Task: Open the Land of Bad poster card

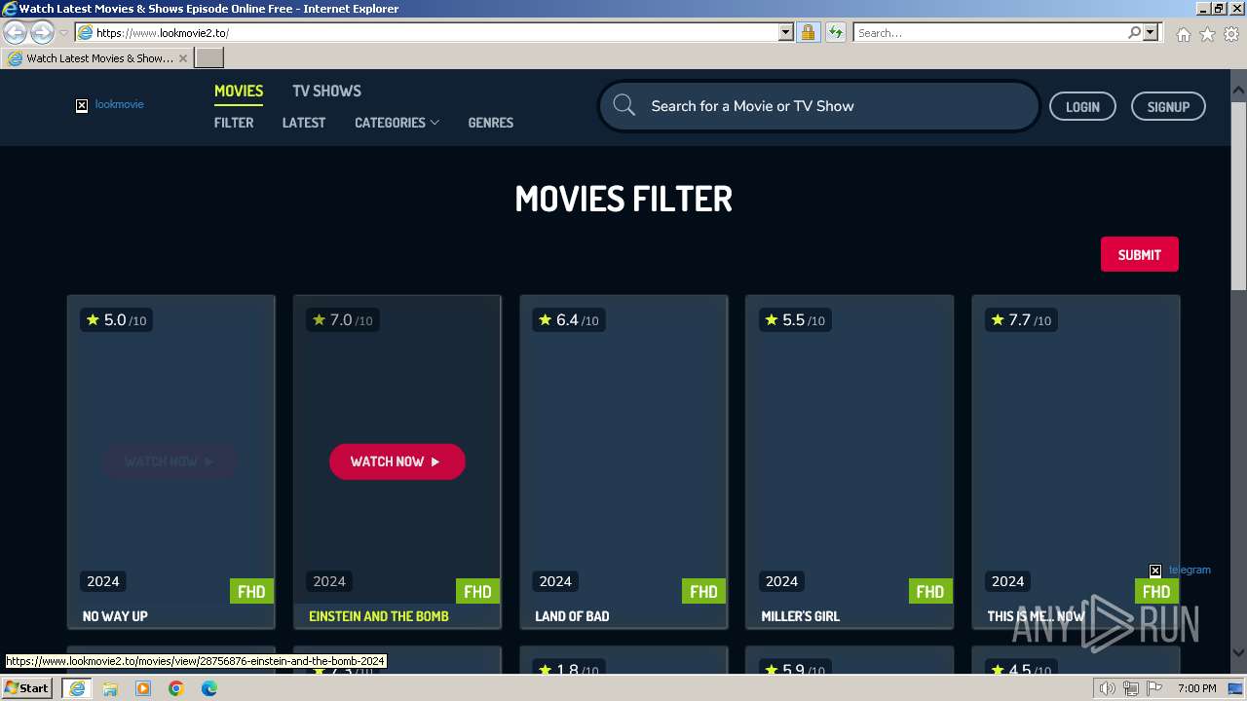Action: coord(623,461)
